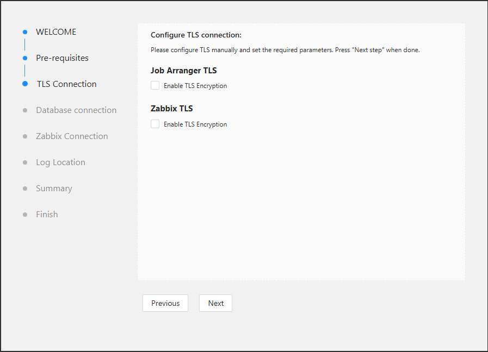Click the gray dot beside Zabbix Connection

click(25, 136)
